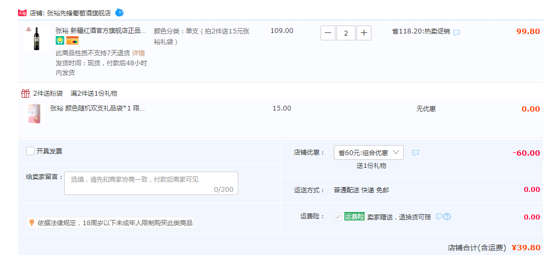Viewport: 554px width, 255px height.
Task: Click the chat bubble icon after 退换货可赔
Action: pos(439,216)
